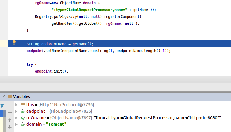Expand the domain variable node
The width and height of the screenshot is (231, 132).
point(16,124)
